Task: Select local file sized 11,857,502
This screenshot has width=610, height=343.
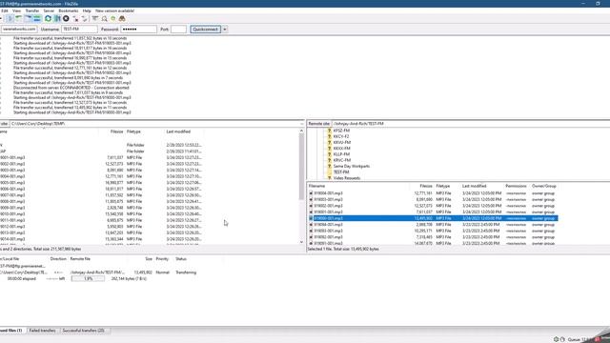Action: pos(101,195)
